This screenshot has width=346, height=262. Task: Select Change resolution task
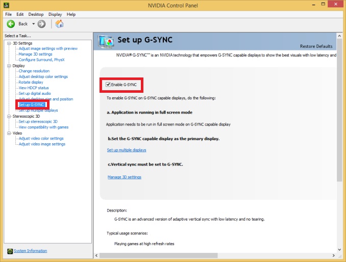coord(34,71)
